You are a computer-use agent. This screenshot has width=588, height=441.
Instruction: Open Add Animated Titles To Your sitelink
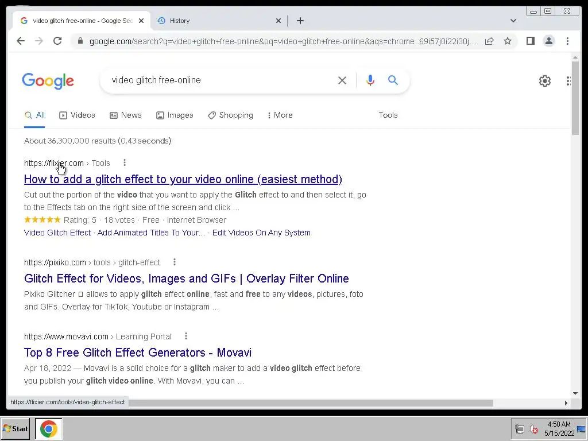[151, 233]
